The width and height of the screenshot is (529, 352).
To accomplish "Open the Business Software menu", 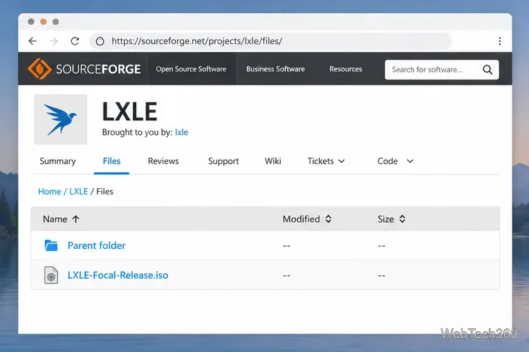I will pos(275,69).
